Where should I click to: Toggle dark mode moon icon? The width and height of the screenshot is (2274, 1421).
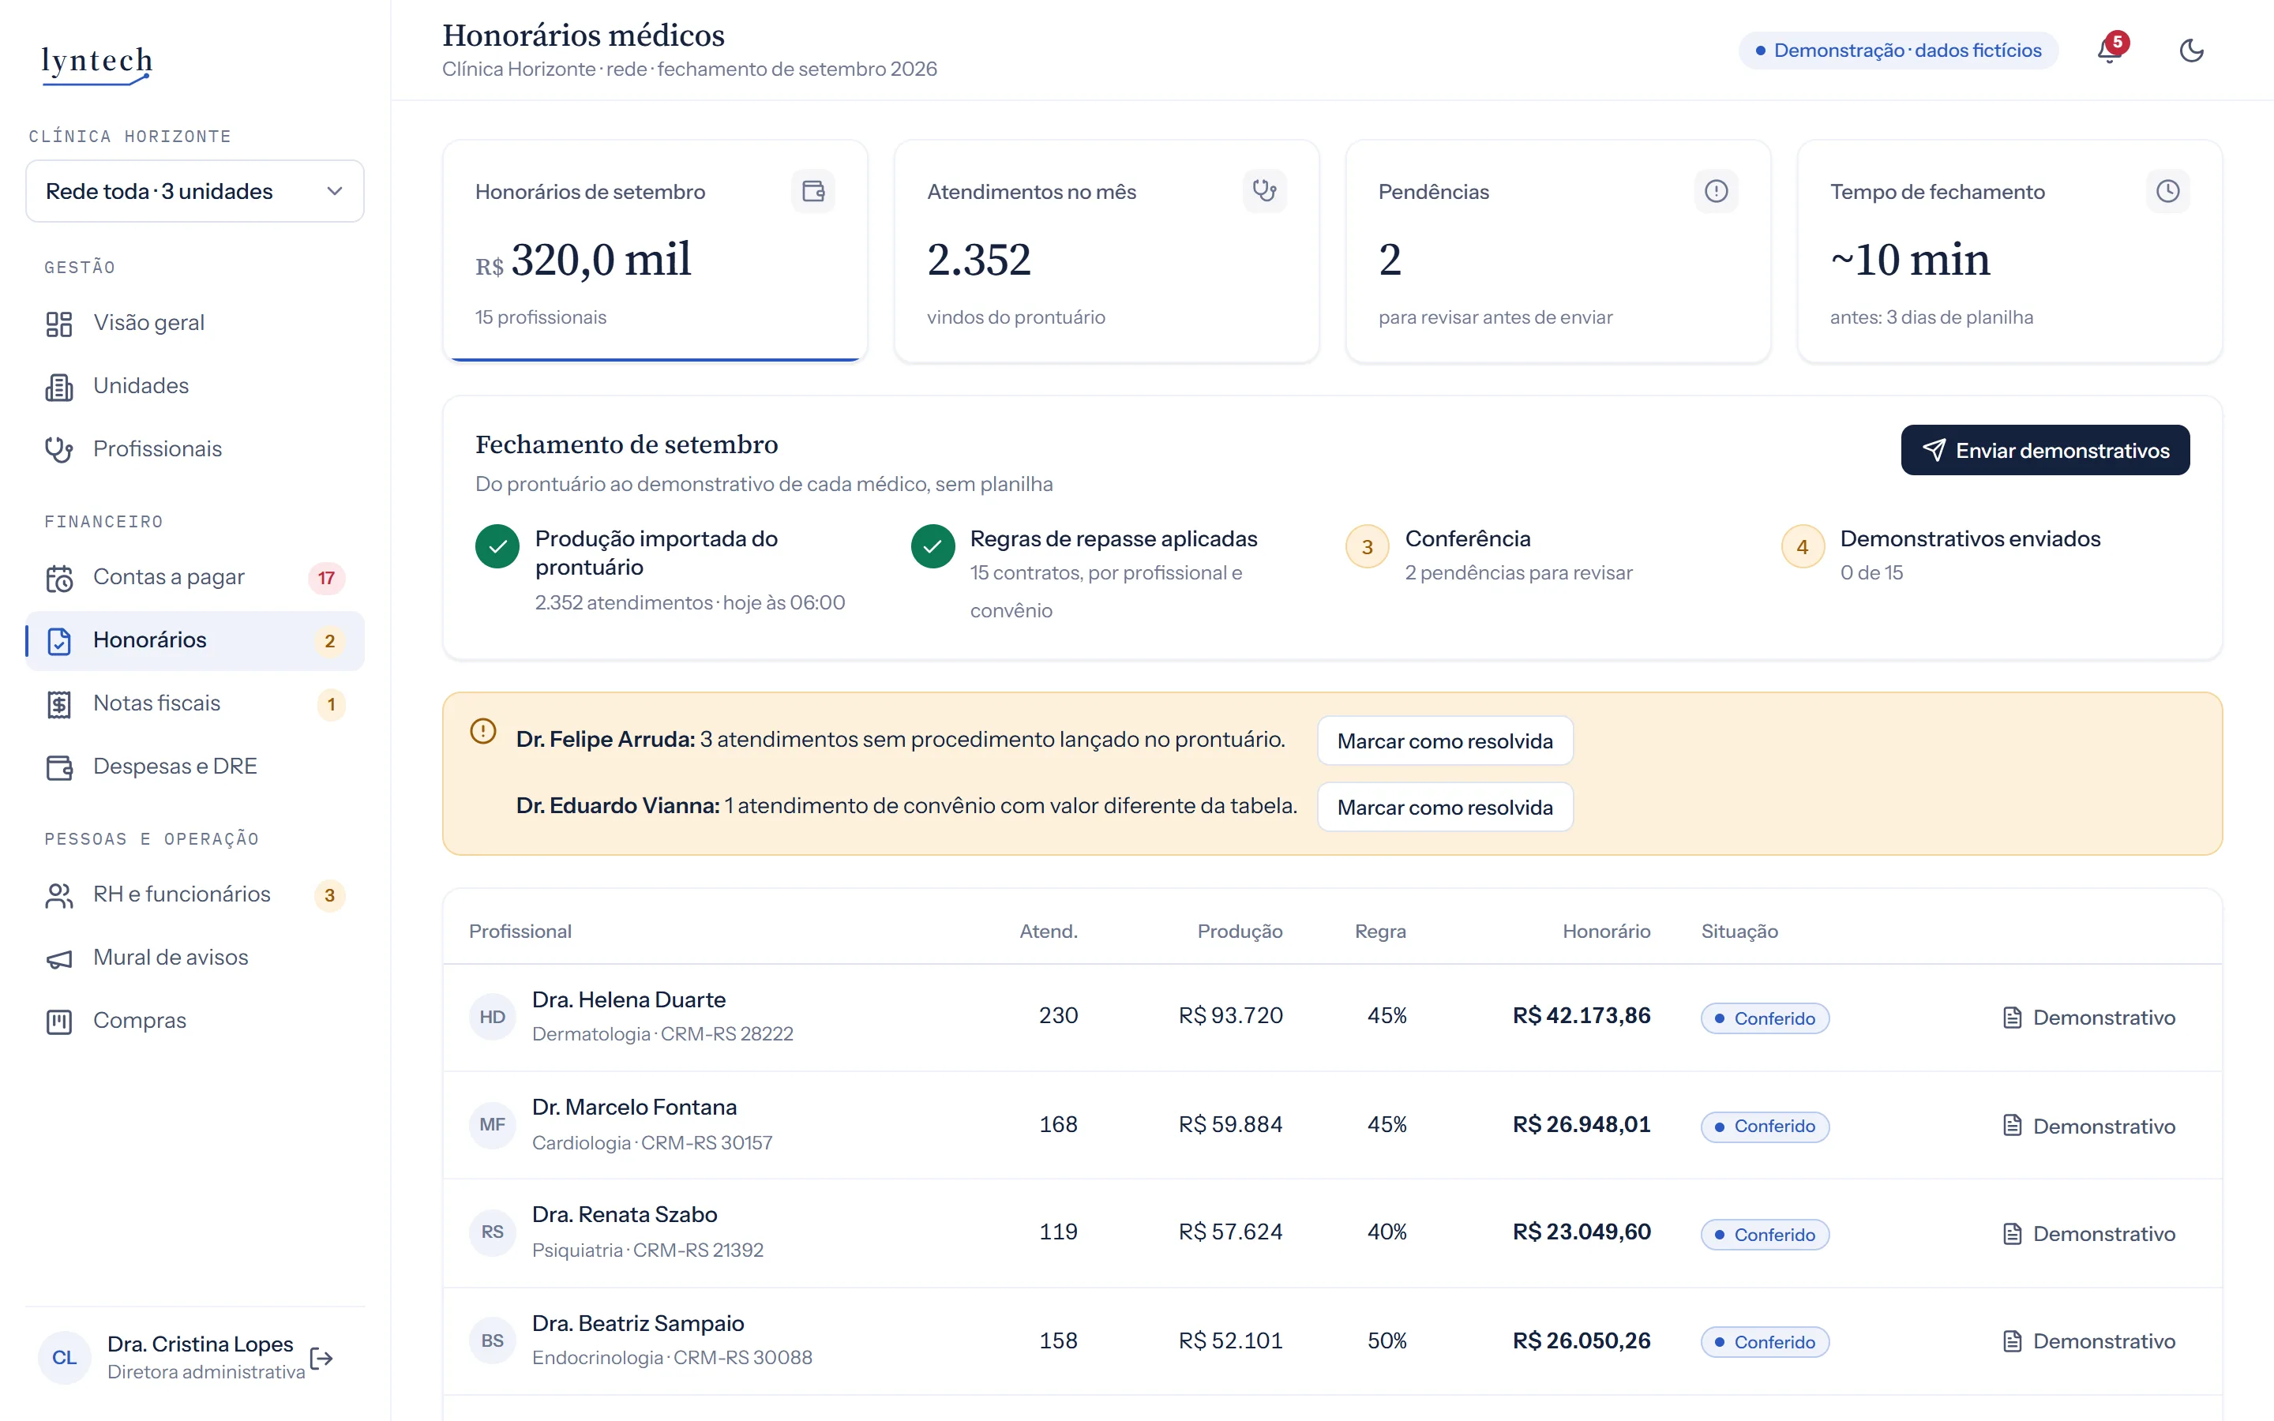[2191, 50]
